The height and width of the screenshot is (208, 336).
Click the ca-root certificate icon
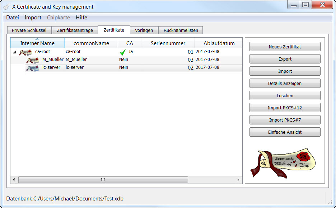click(24, 52)
